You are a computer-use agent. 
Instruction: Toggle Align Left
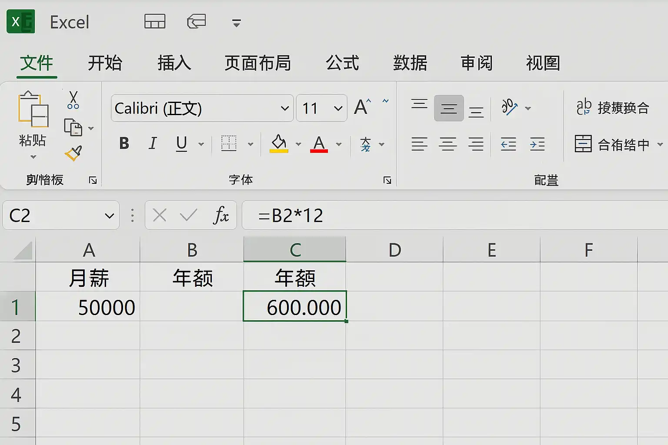click(419, 144)
